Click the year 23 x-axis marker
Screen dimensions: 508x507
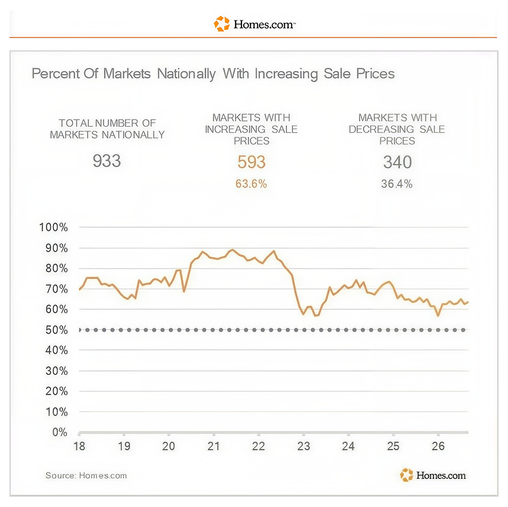pos(304,446)
